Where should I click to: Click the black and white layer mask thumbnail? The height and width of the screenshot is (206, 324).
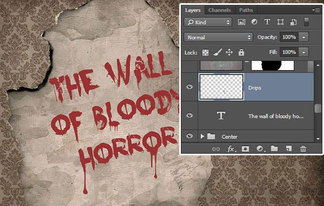(x=273, y=65)
